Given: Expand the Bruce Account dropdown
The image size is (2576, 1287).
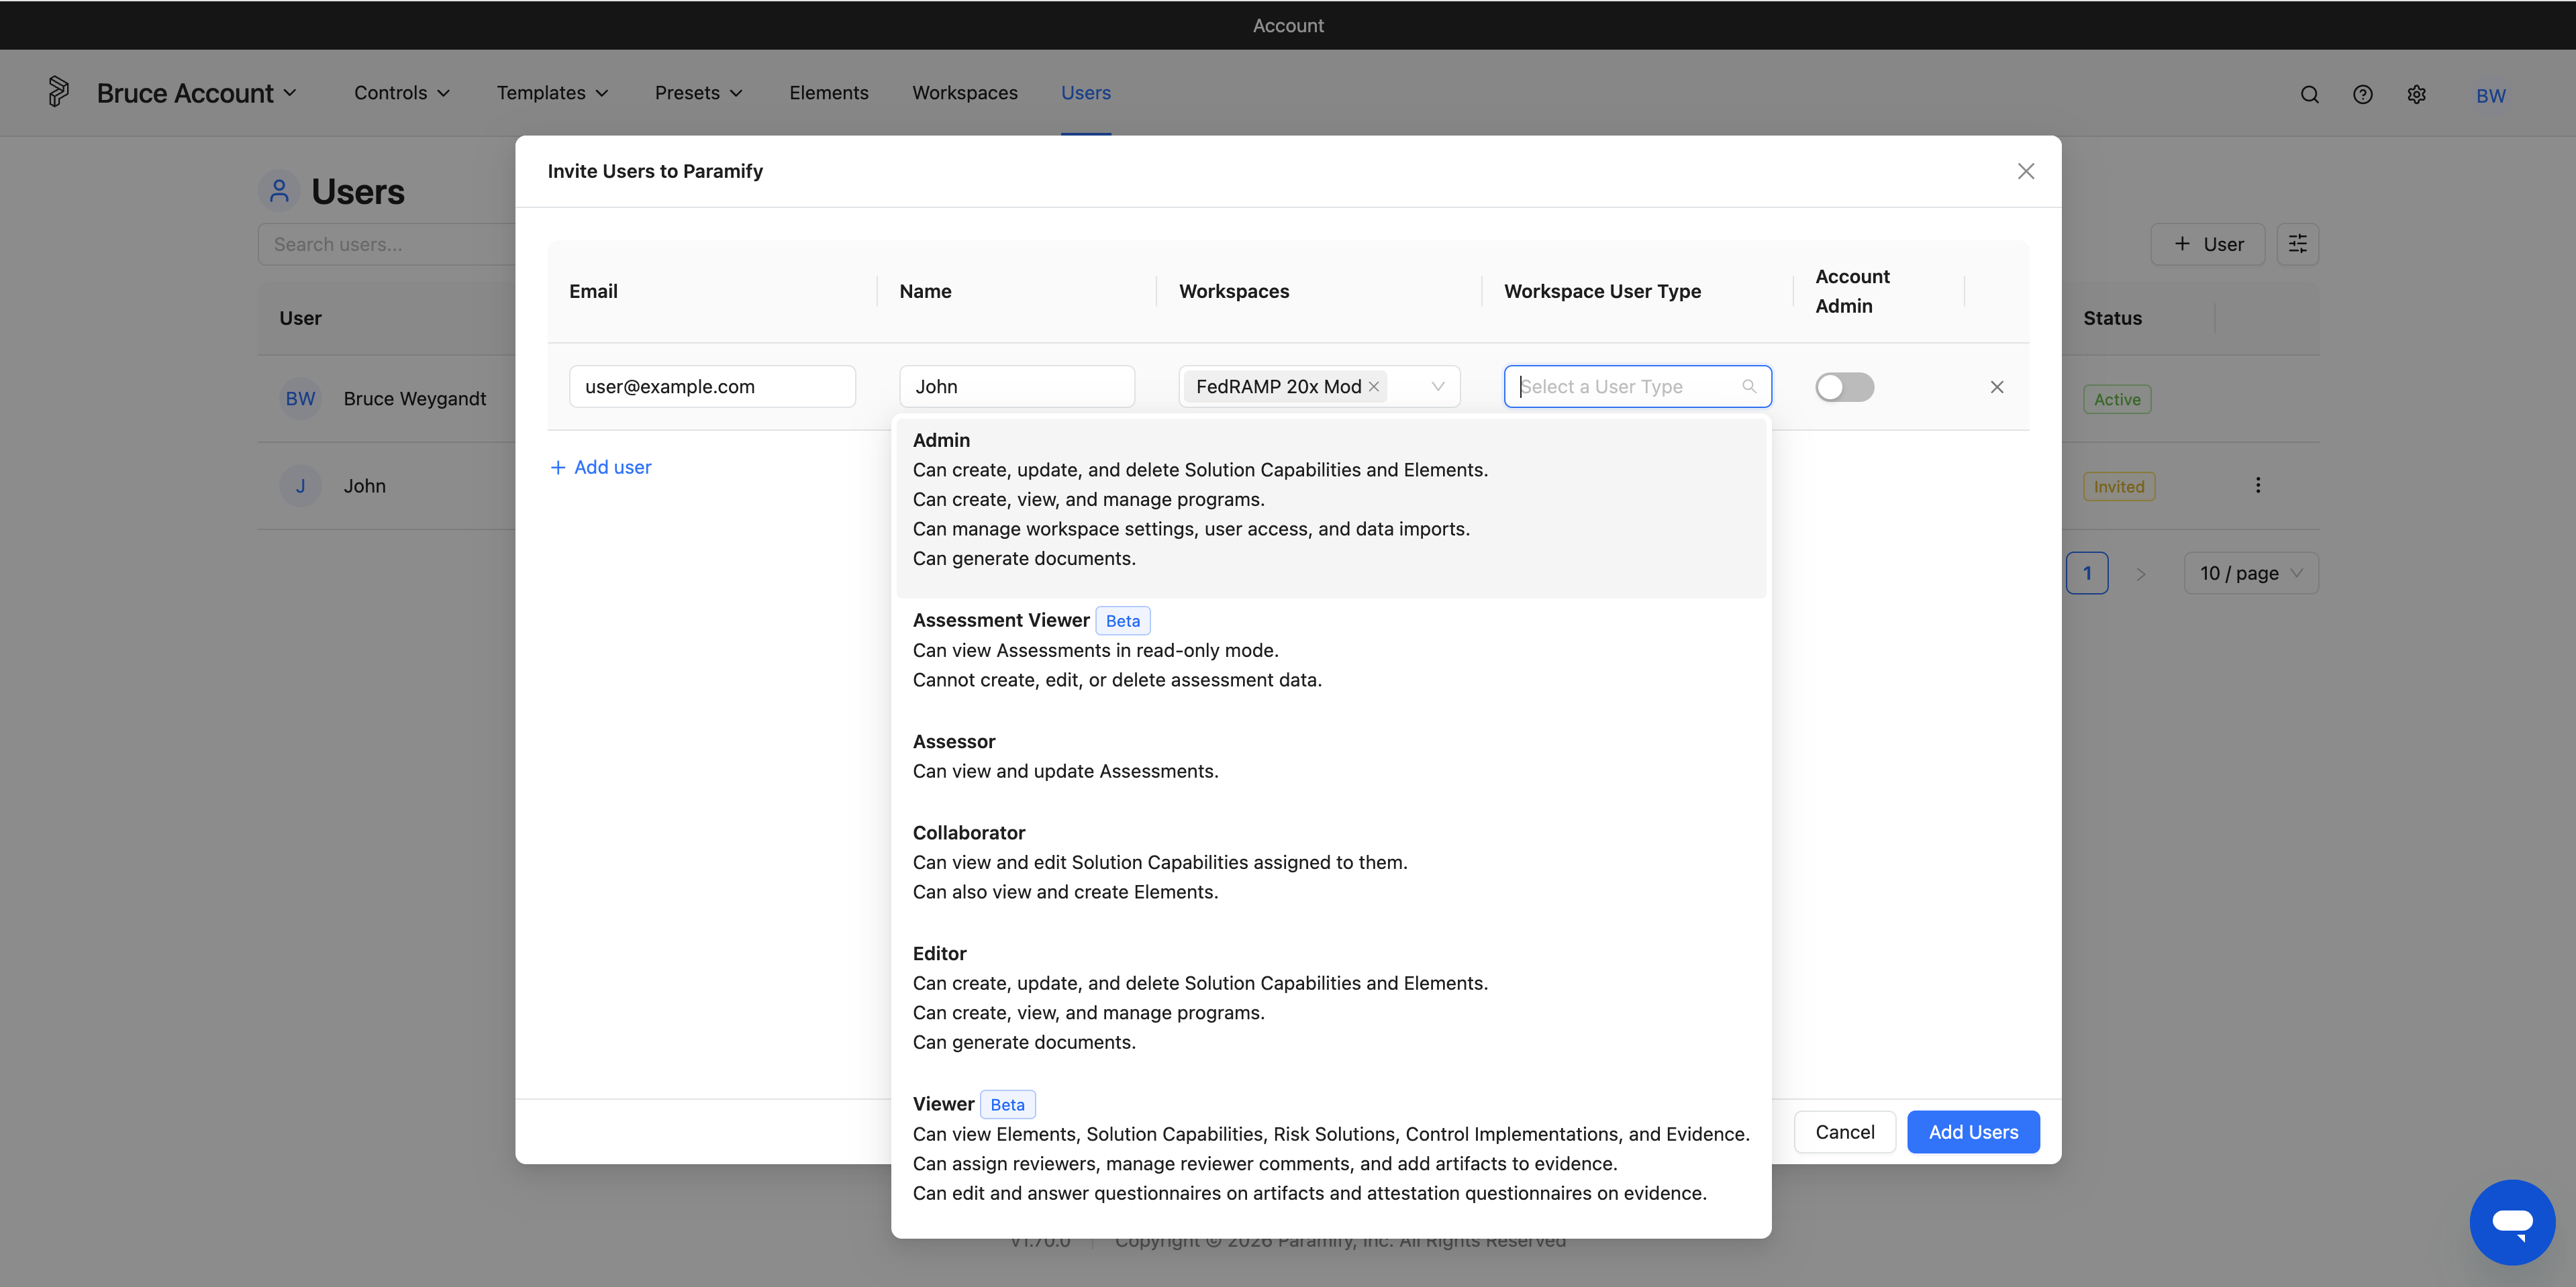Looking at the screenshot, I should [197, 93].
